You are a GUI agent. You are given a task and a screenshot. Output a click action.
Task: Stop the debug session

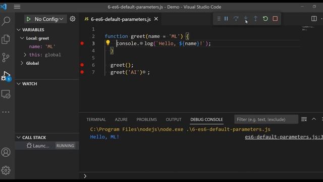(275, 19)
